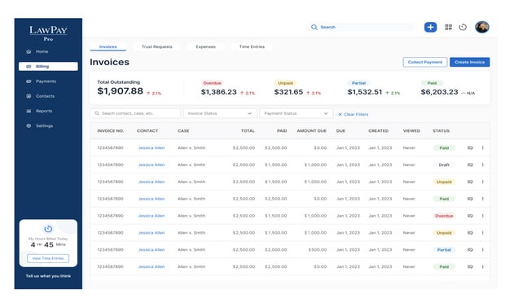This screenshot has width=505, height=303.
Task: Click the Draft status badge in the table
Action: 444,165
